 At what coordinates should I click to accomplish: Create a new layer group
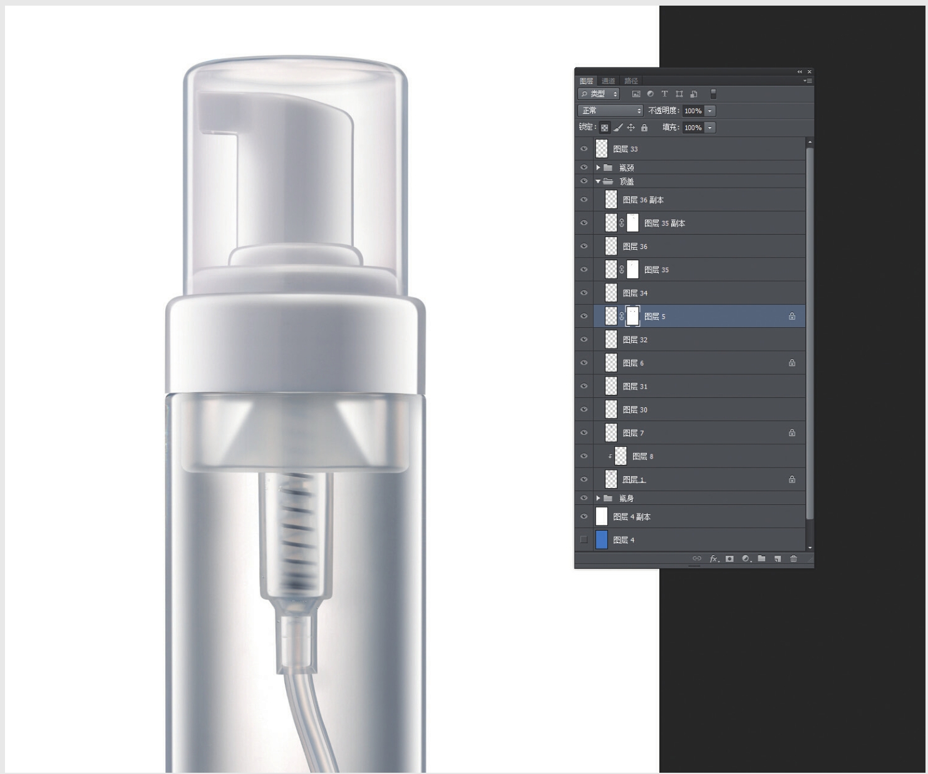pos(761,559)
